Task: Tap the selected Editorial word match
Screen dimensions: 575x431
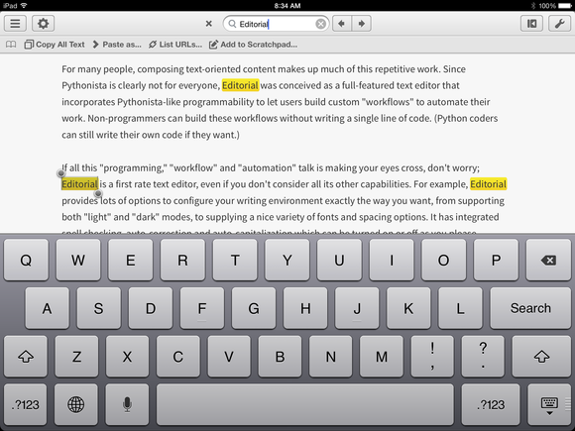Action: tap(79, 184)
